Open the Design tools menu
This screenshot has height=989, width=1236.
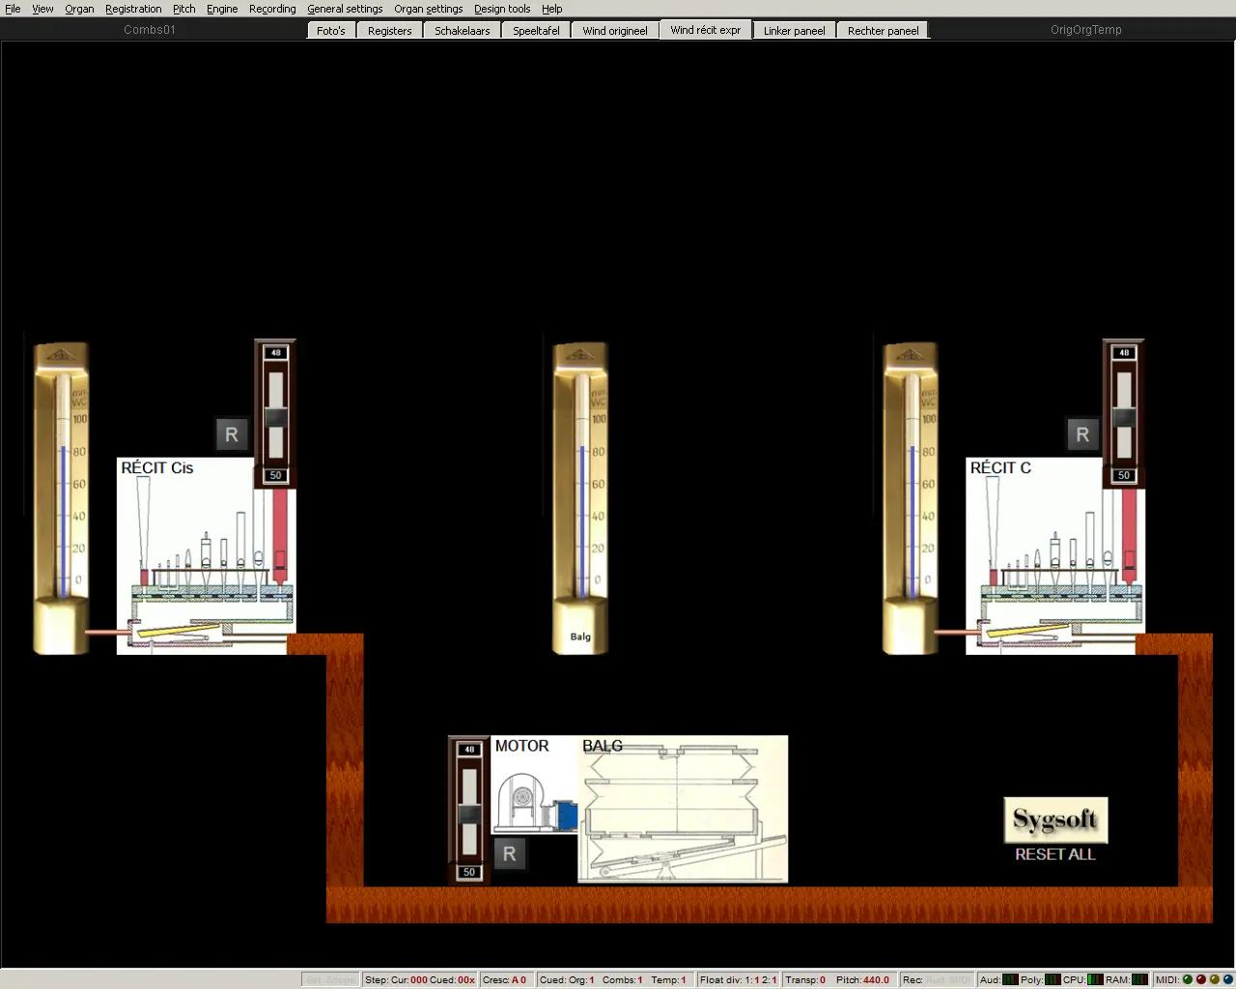[x=501, y=9]
